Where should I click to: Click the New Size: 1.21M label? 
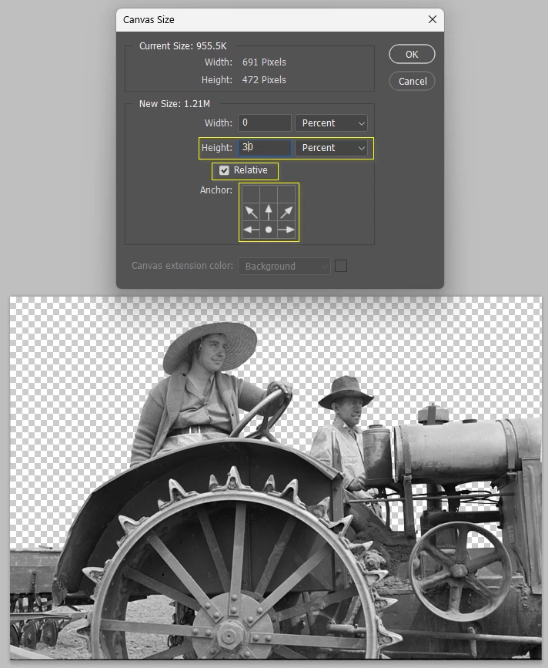coord(175,103)
